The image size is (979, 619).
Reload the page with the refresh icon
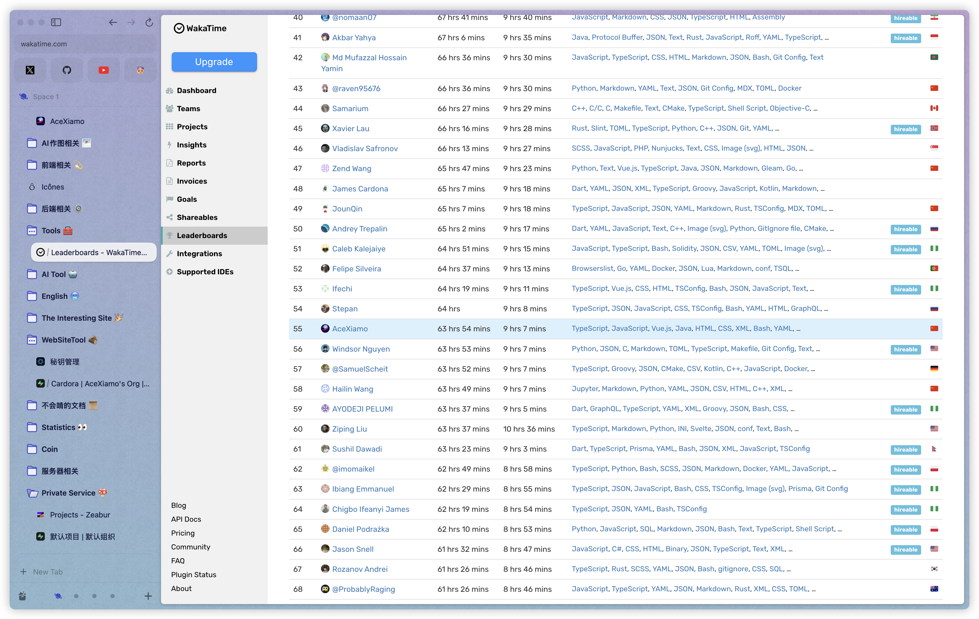(149, 22)
